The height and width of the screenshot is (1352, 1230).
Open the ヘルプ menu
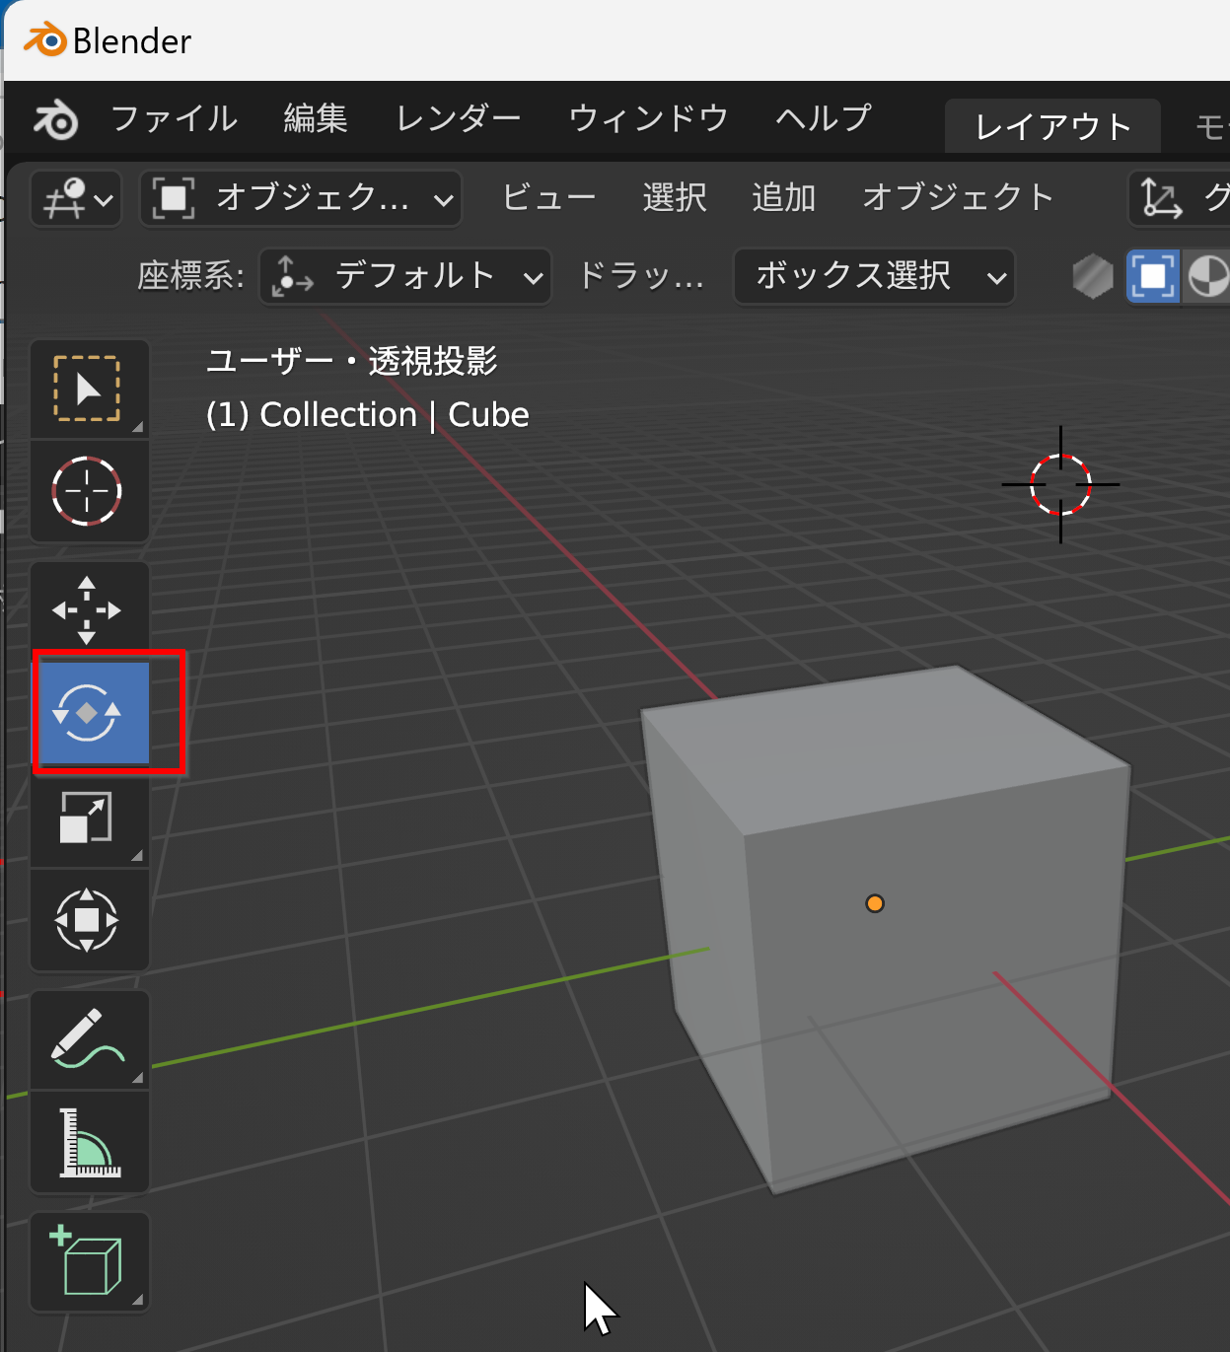[x=824, y=119]
